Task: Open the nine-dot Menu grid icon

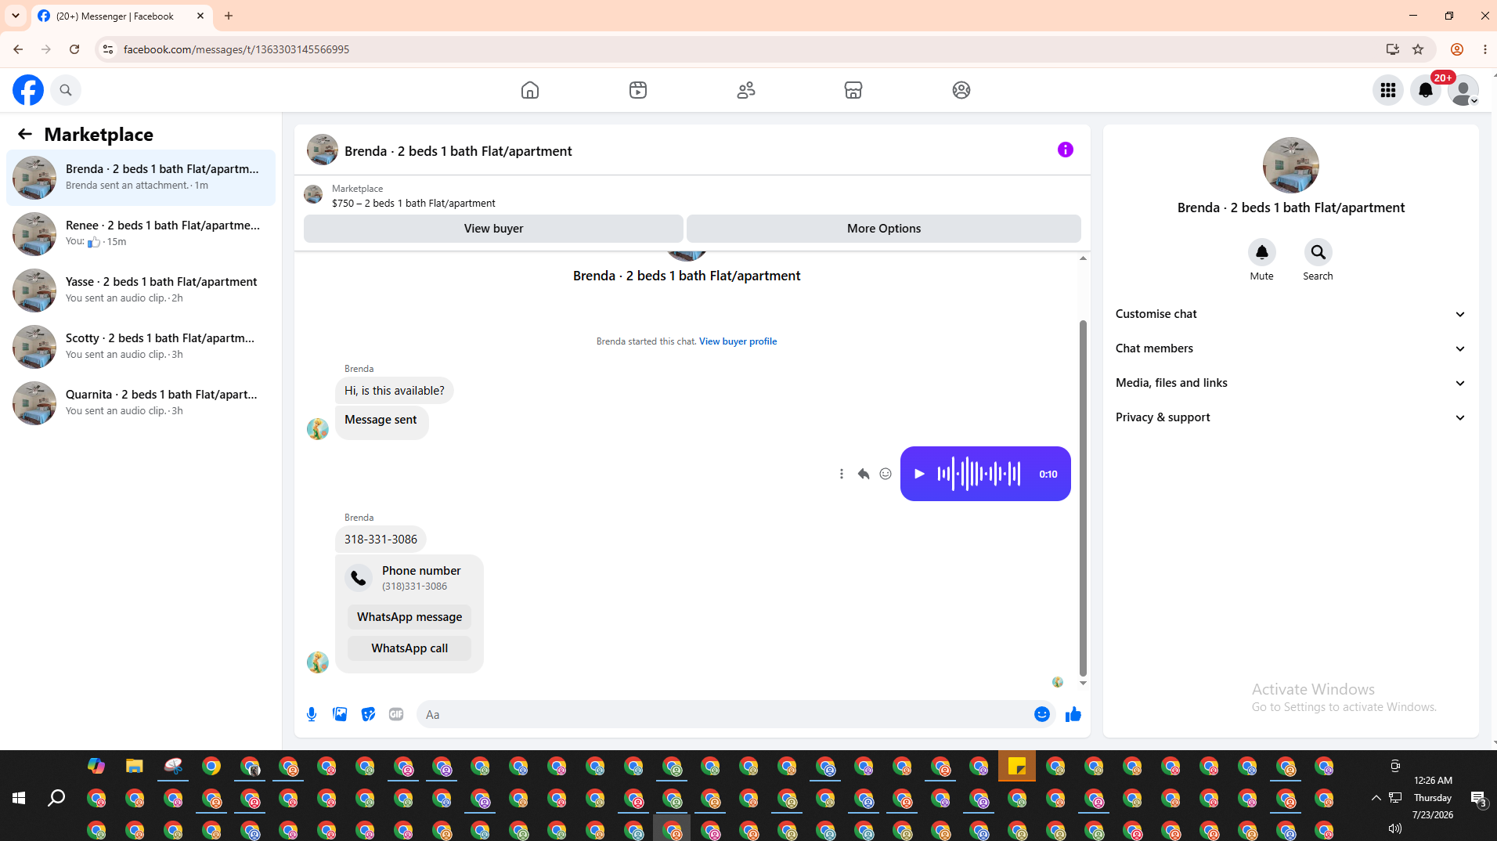Action: tap(1388, 90)
